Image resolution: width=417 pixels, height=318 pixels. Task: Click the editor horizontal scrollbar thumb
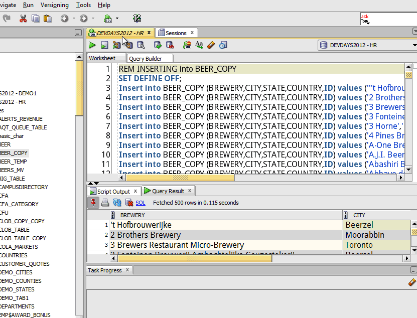tap(180, 178)
